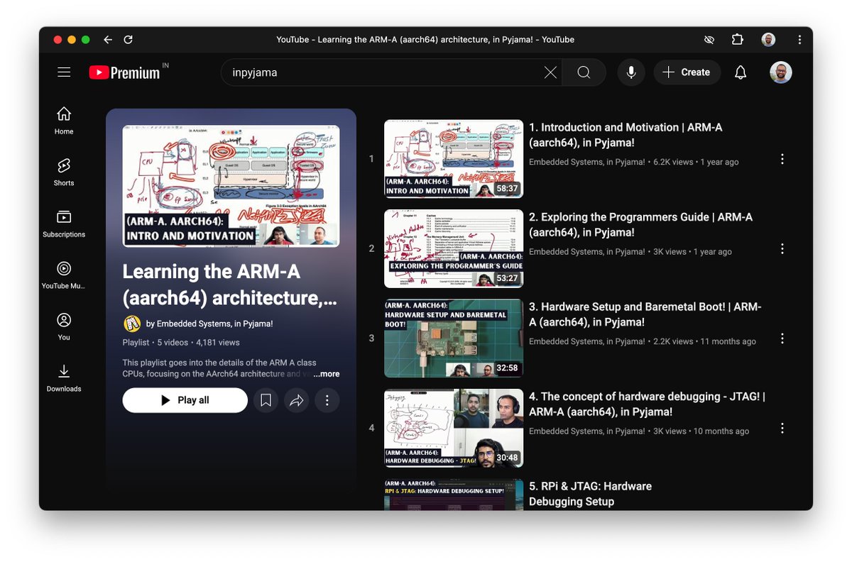Save the playlist using the bookmark icon
Viewport: 852px width, 562px height.
[x=266, y=400]
